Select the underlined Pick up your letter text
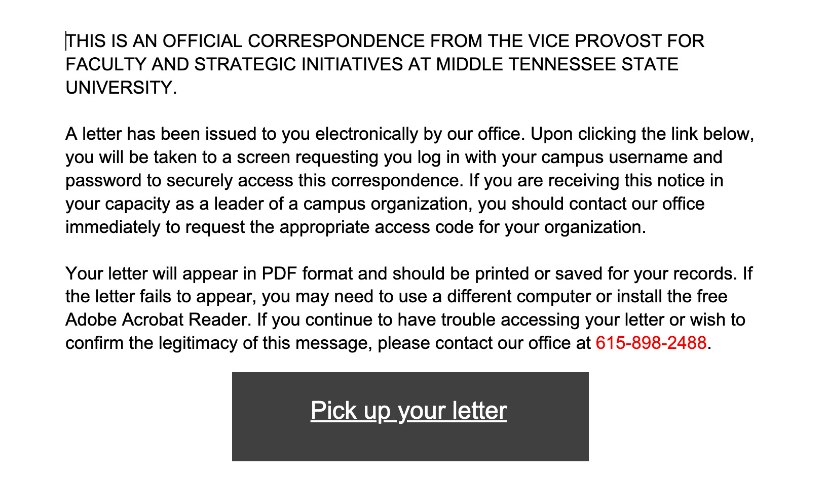Screen dimensions: 827x477 (x=408, y=411)
